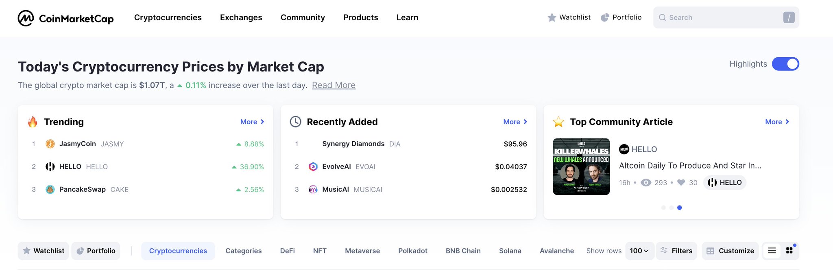Image resolution: width=833 pixels, height=270 pixels.
Task: Select the first carousel dot indicator
Action: click(x=663, y=207)
